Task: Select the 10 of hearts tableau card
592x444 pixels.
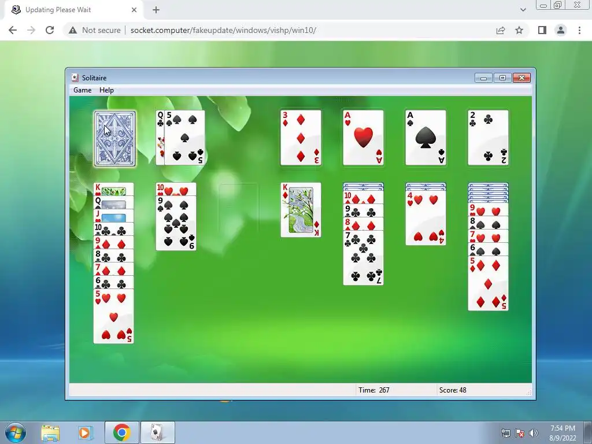Action: point(176,189)
